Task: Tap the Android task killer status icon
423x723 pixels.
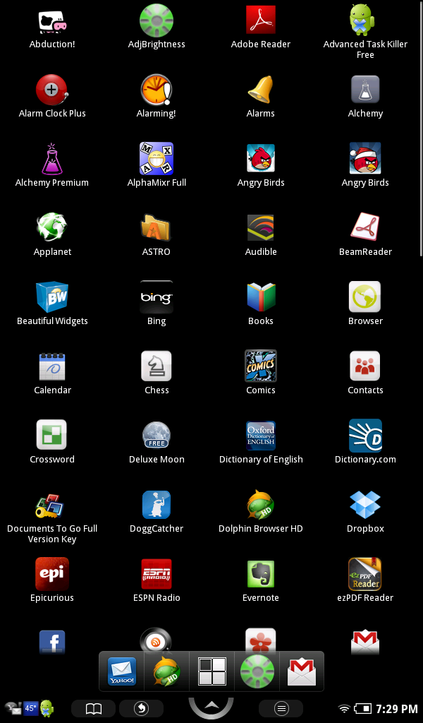Action: click(47, 708)
